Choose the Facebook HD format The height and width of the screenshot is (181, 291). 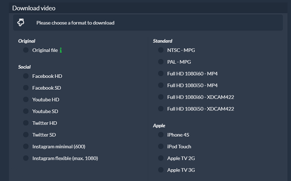(26, 76)
